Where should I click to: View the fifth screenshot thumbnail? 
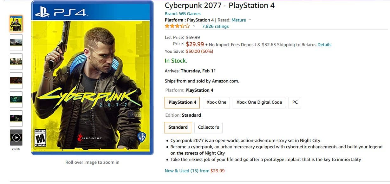(16, 99)
